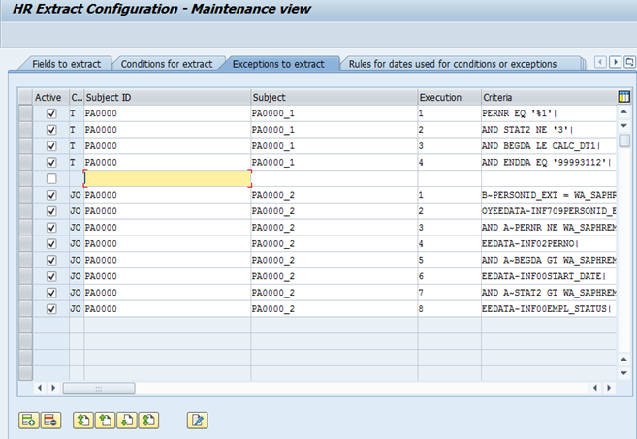This screenshot has width=637, height=439.
Task: Select row marker for AND A~BEGDA GT row
Action: [25, 260]
